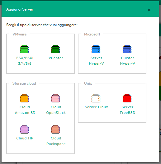Choose the 'Cloud HP' text link
This screenshot has width=161, height=164.
pyautogui.click(x=25, y=138)
